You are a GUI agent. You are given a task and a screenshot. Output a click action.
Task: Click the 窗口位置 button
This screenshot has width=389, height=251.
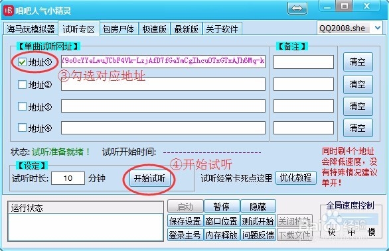pos(222,221)
